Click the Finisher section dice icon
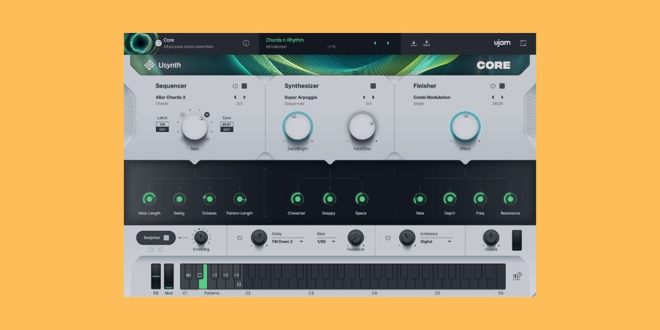This screenshot has height=330, width=660. tap(502, 86)
